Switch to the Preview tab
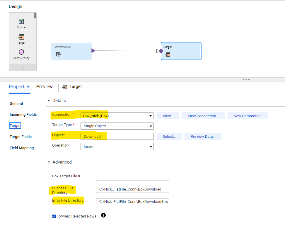285x226 pixels. click(x=44, y=86)
